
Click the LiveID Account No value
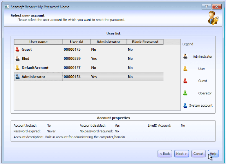183,125
